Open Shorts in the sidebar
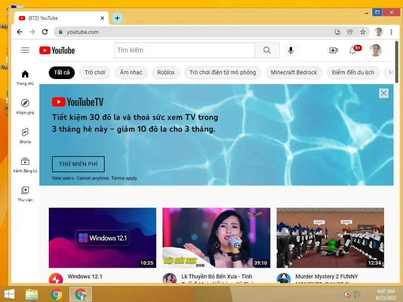The image size is (403, 302). click(x=25, y=136)
